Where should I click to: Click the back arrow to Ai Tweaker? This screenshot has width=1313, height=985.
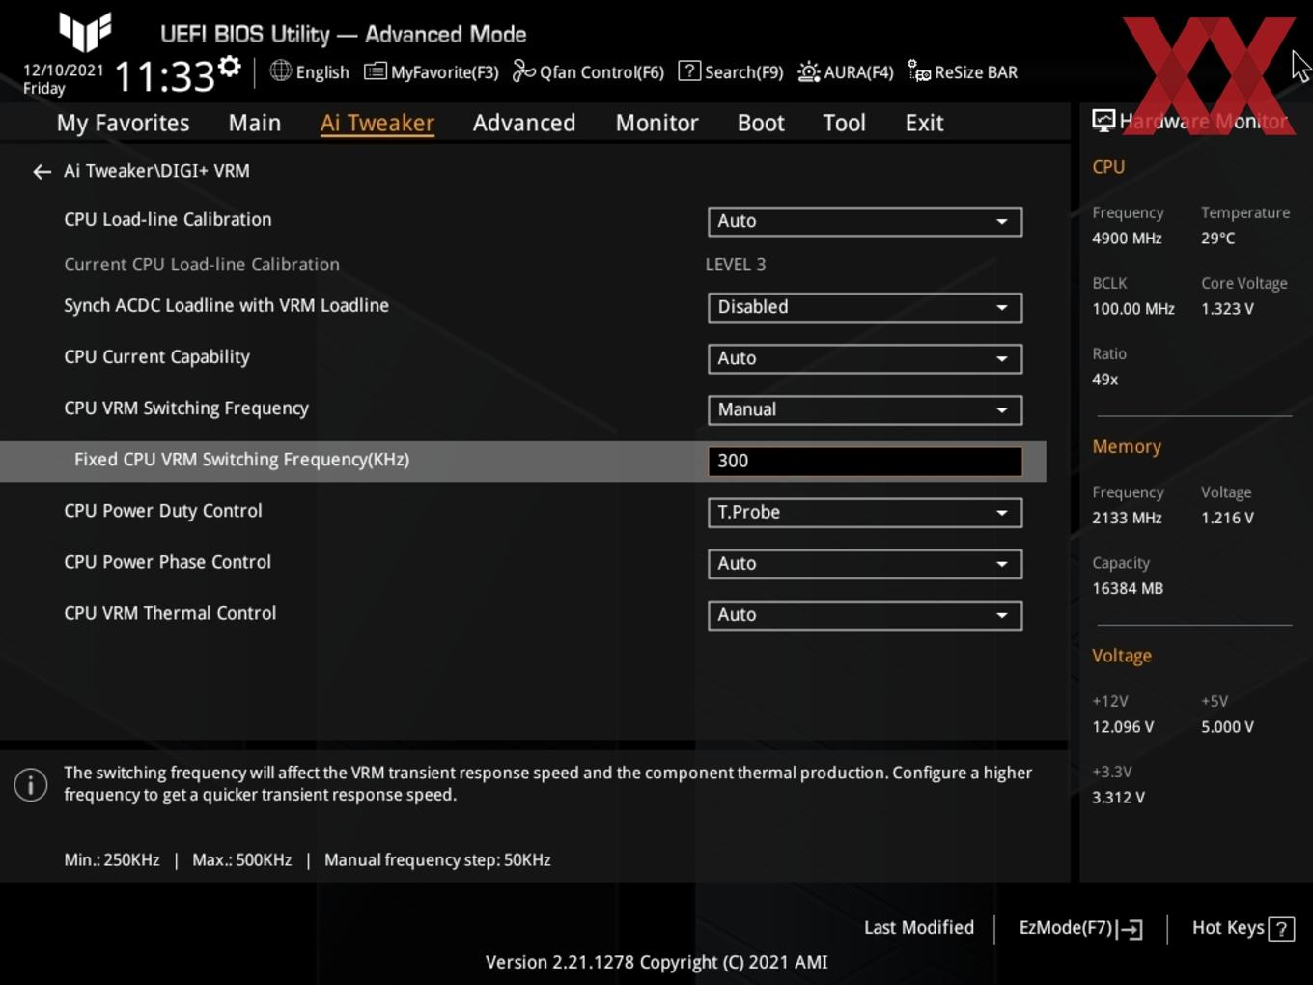[42, 172]
